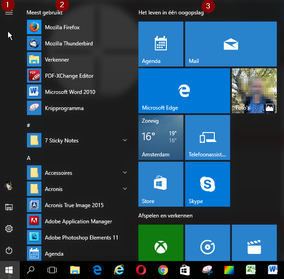Expand the 7 Sticky Notes folder
This screenshot has height=279, width=284.
78,140
